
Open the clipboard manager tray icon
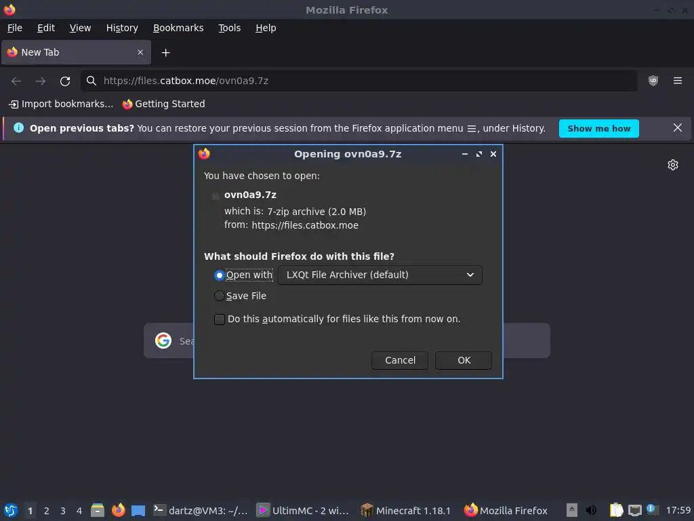(616, 510)
